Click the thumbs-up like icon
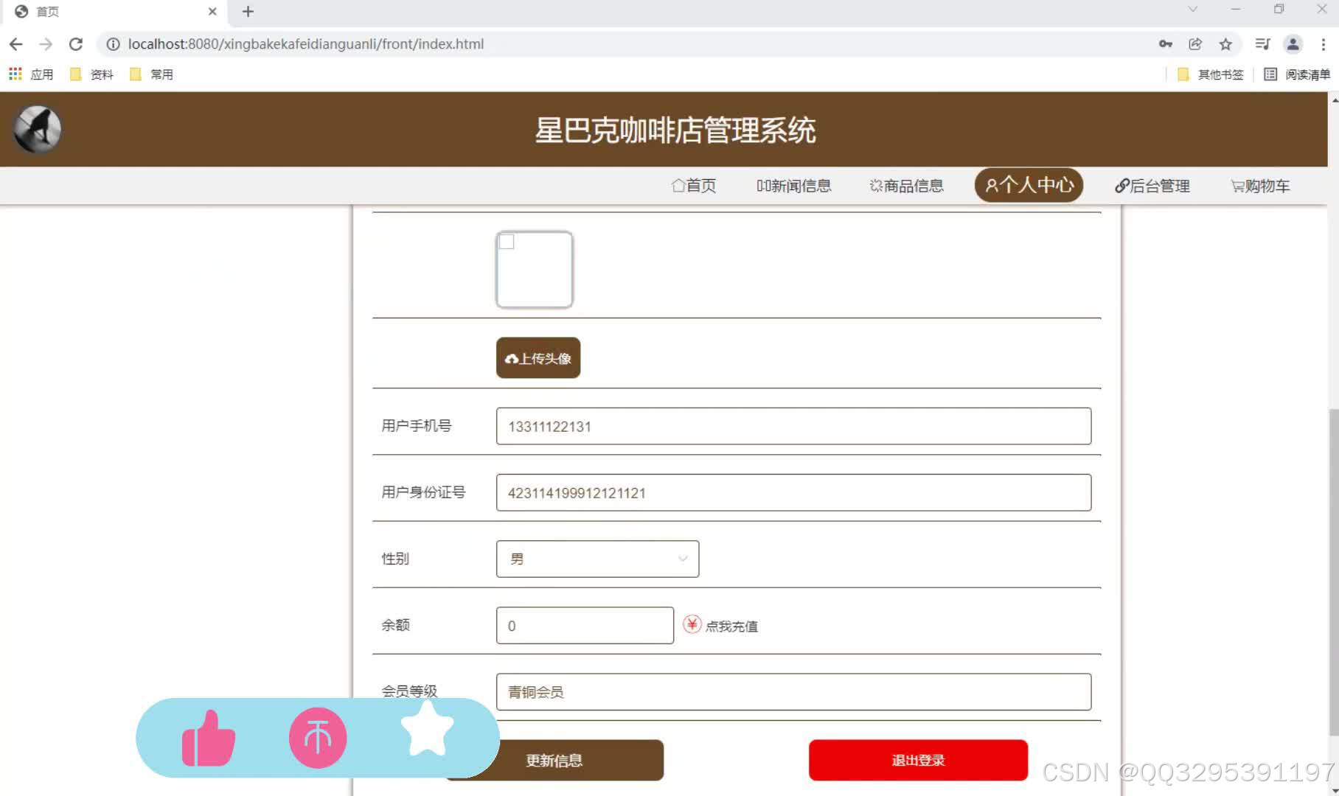 coord(209,738)
